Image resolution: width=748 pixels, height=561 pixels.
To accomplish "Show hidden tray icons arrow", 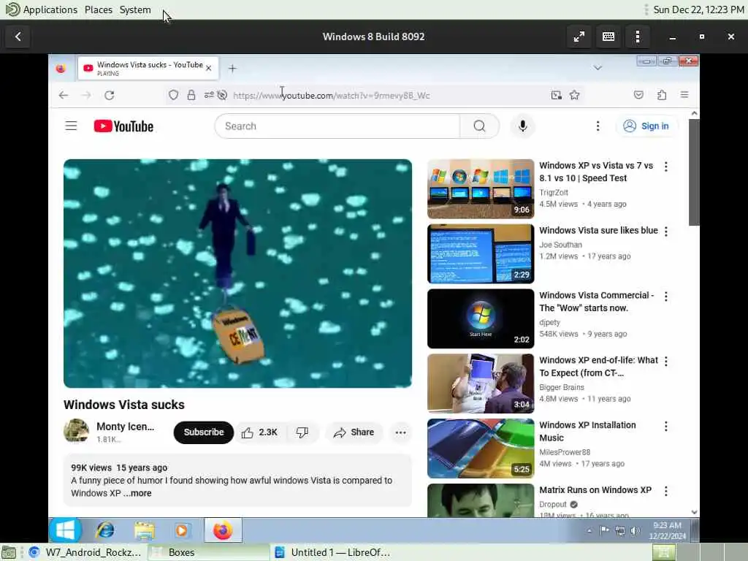I will [x=589, y=530].
